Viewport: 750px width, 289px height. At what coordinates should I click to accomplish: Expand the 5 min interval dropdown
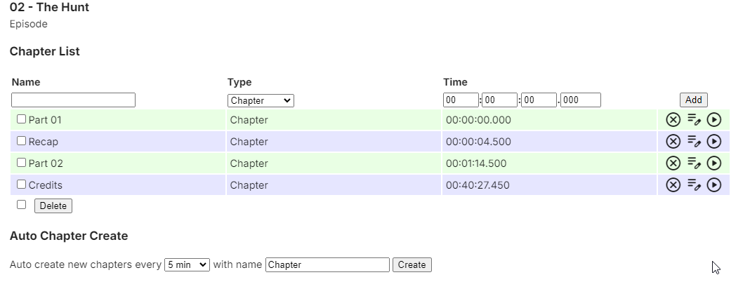coord(187,264)
